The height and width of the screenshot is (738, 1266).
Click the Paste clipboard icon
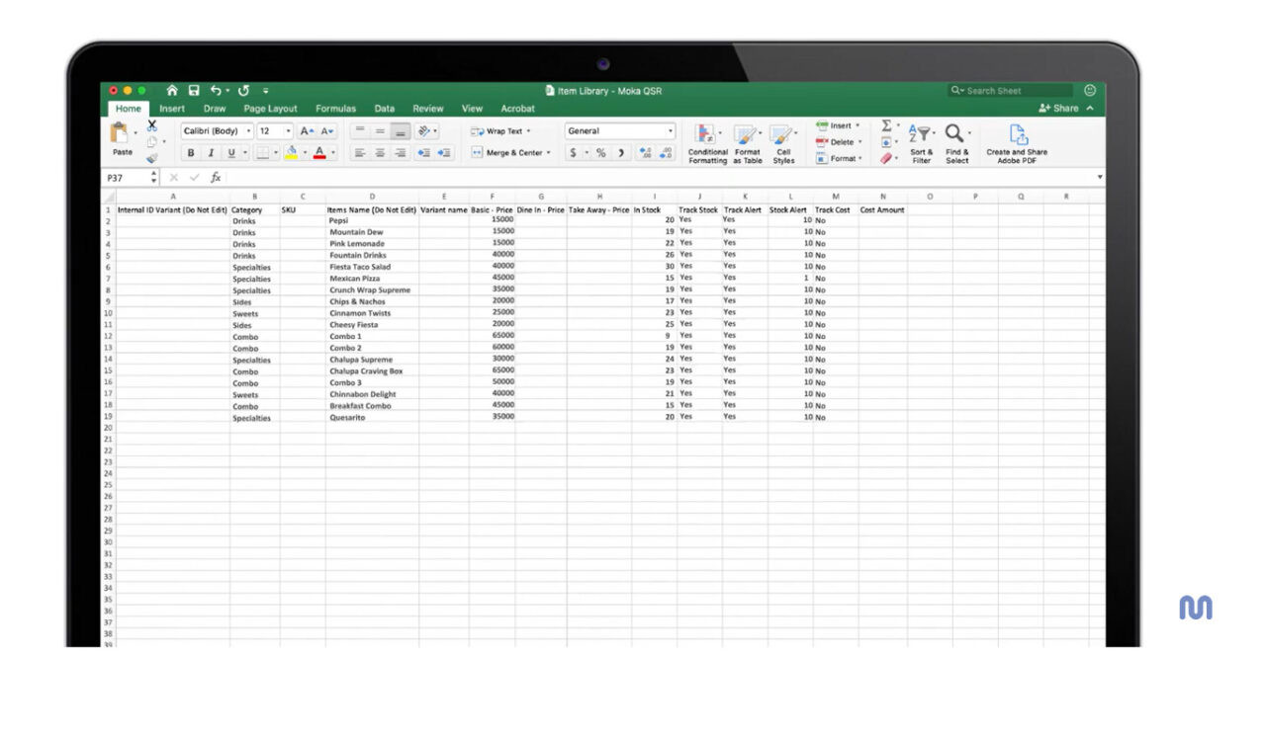[121, 133]
